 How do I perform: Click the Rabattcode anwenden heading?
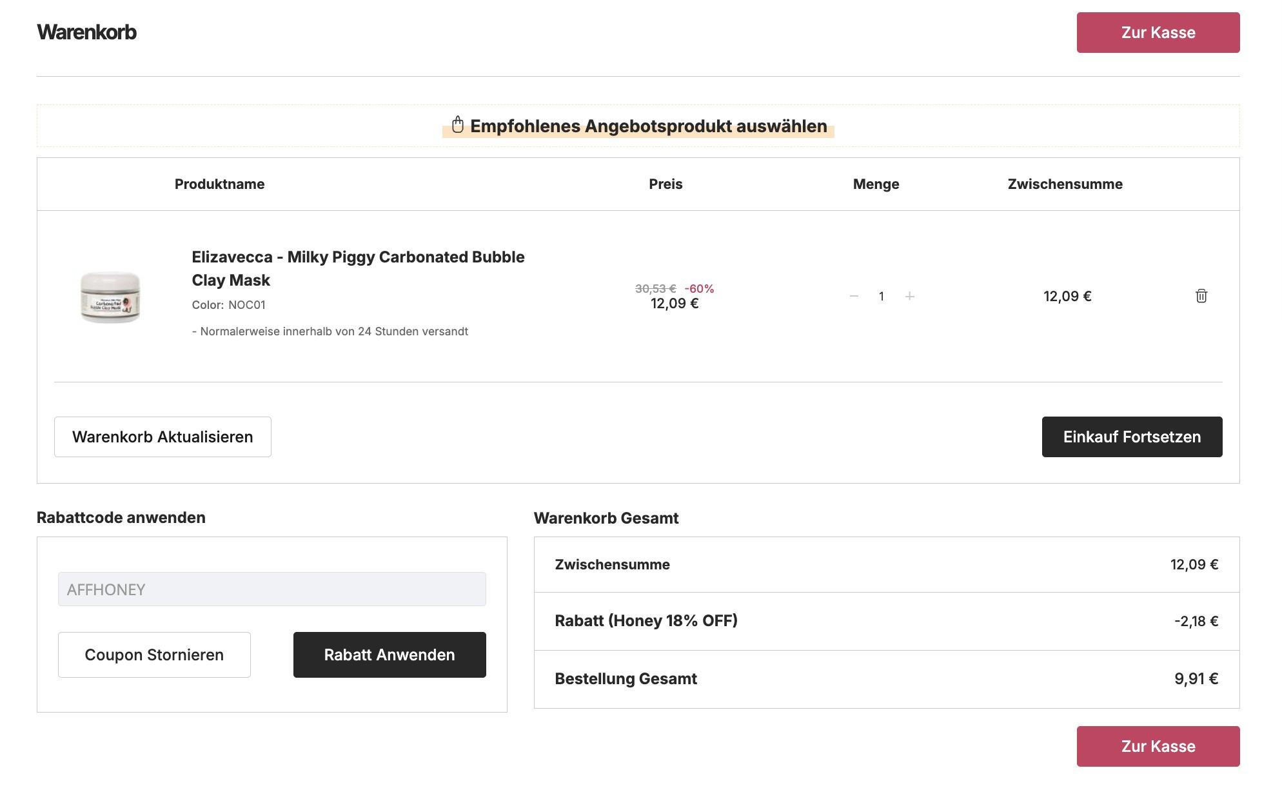point(121,517)
